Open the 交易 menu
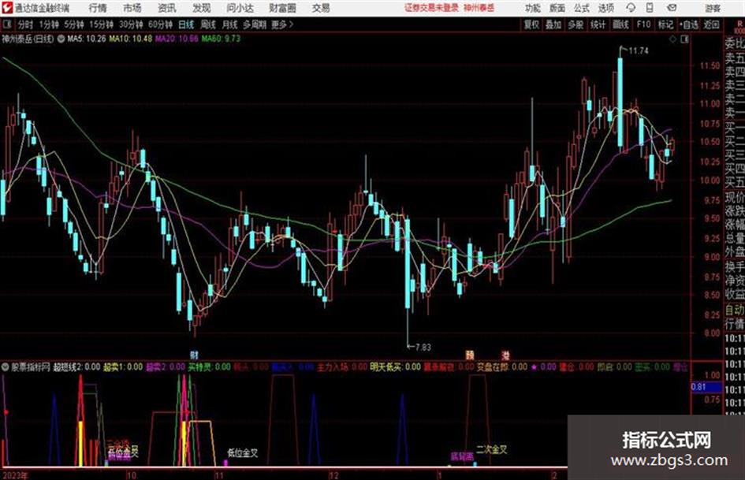The image size is (745, 480). point(321,8)
